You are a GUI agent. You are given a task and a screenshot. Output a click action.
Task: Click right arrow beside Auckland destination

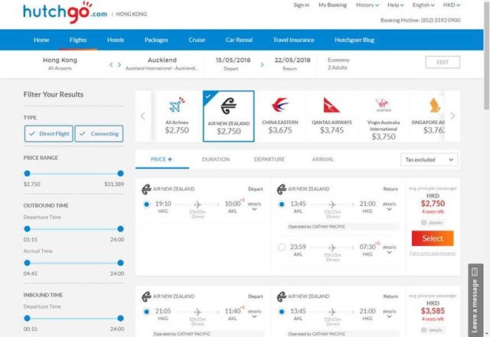119,65
